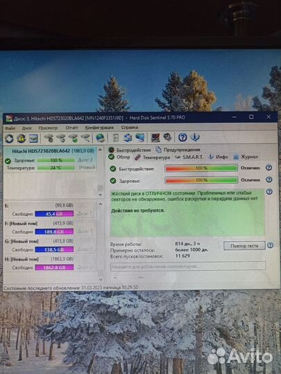Click the globe icon in the toolbar
Screen dimensions: 281x374
(x=100, y=138)
